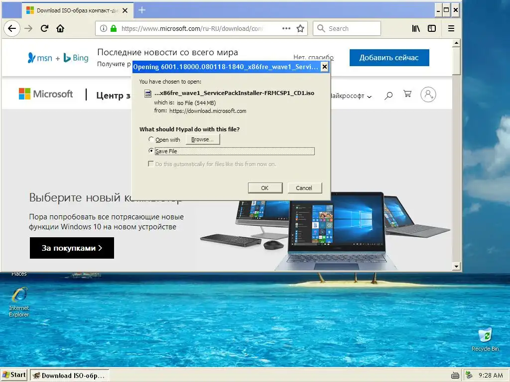This screenshot has height=382, width=510.
Task: Click the Microsoft site search magnifier
Action: (388, 95)
